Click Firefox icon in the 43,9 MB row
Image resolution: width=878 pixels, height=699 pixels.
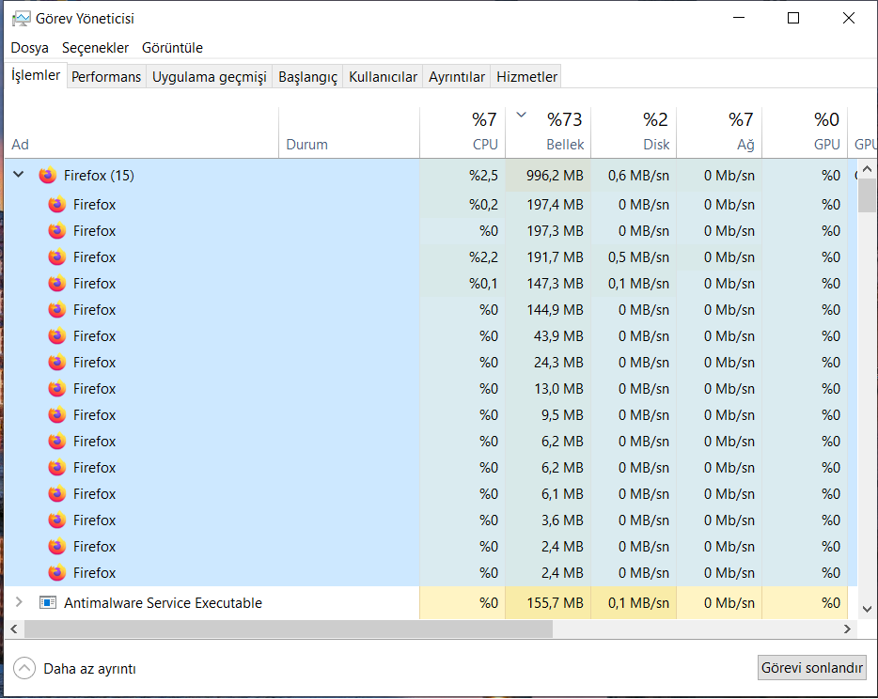click(56, 336)
